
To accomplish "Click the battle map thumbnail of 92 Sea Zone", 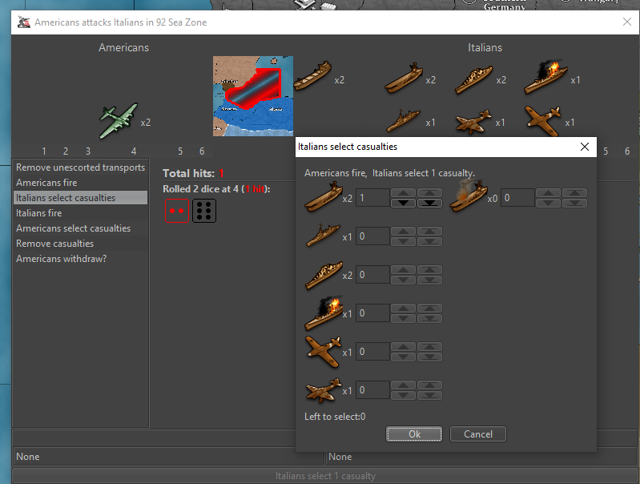I will tap(253, 96).
